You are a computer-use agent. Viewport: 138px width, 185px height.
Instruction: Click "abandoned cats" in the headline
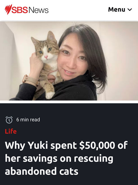[42, 171]
